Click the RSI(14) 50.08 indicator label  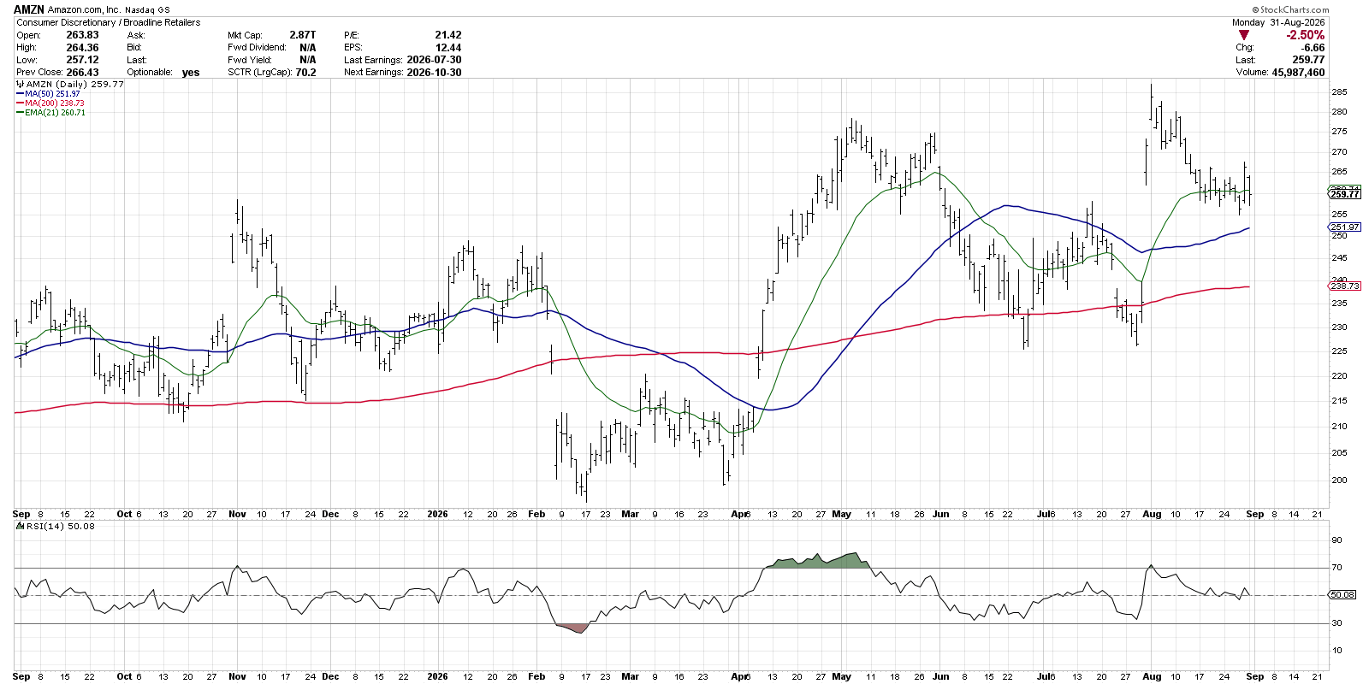(61, 526)
